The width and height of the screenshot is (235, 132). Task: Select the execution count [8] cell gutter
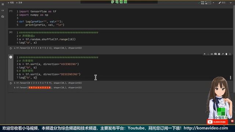pyautogui.click(x=11, y=32)
